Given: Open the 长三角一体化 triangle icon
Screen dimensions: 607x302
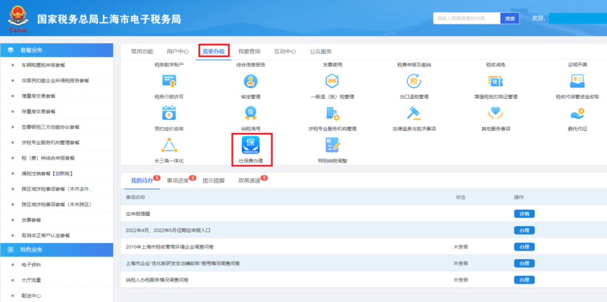Looking at the screenshot, I should [169, 145].
